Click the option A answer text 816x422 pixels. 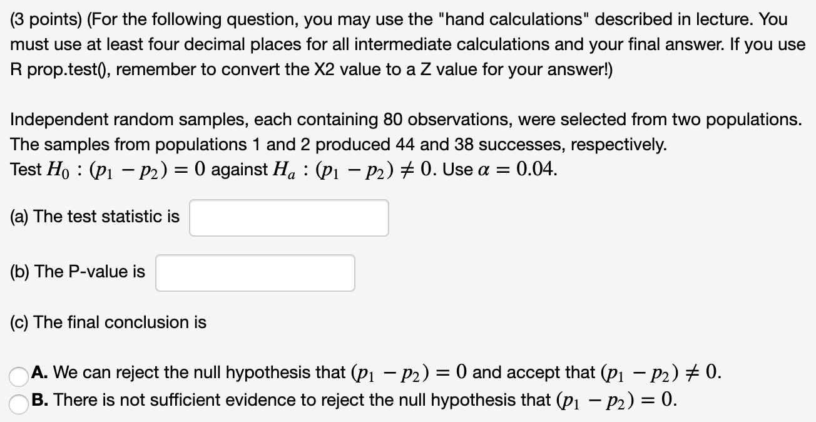(377, 373)
